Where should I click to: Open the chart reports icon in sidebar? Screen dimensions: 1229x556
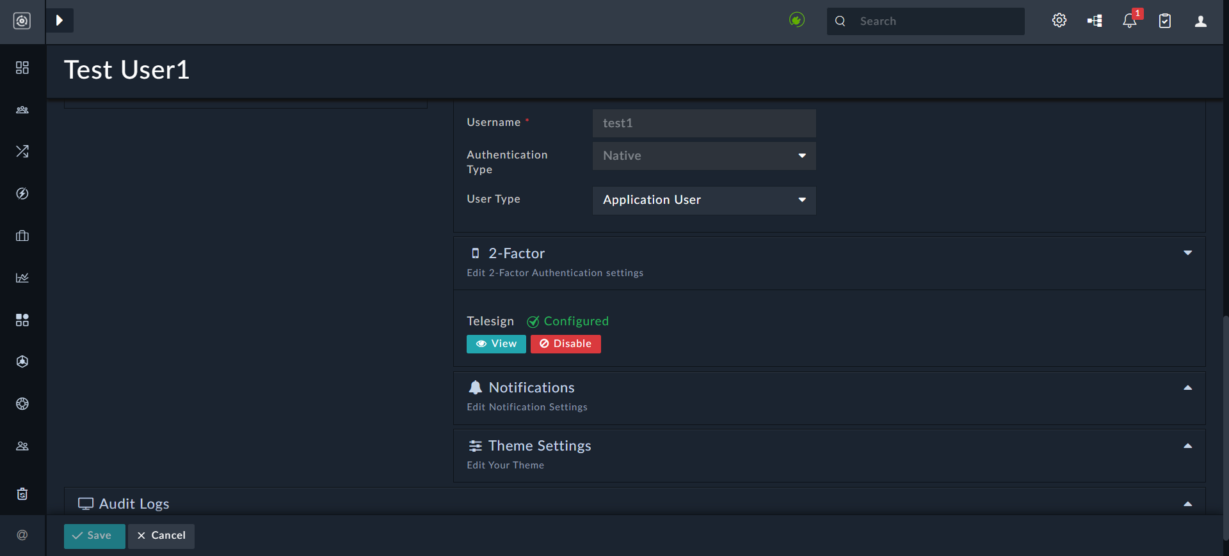click(22, 277)
